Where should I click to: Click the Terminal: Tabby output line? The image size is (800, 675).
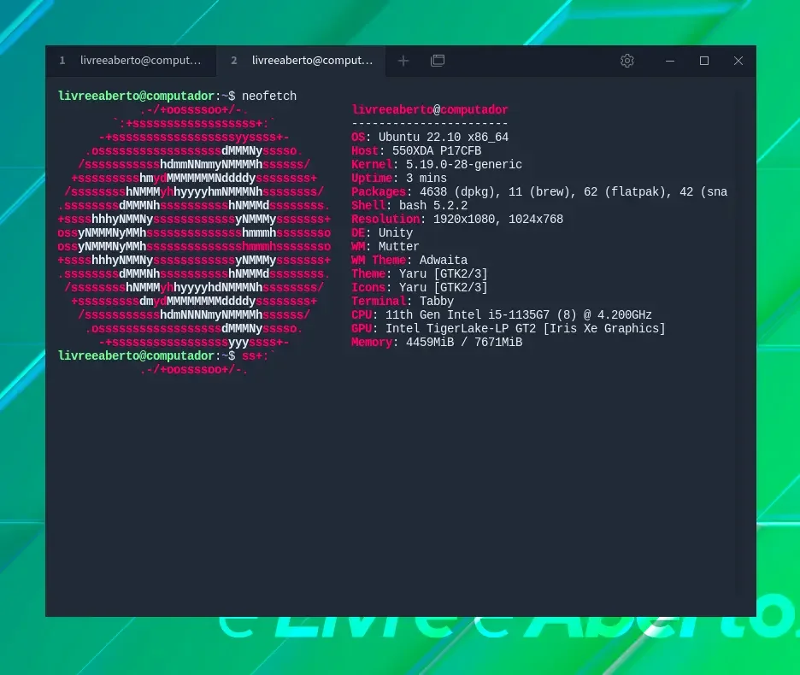pyautogui.click(x=402, y=301)
